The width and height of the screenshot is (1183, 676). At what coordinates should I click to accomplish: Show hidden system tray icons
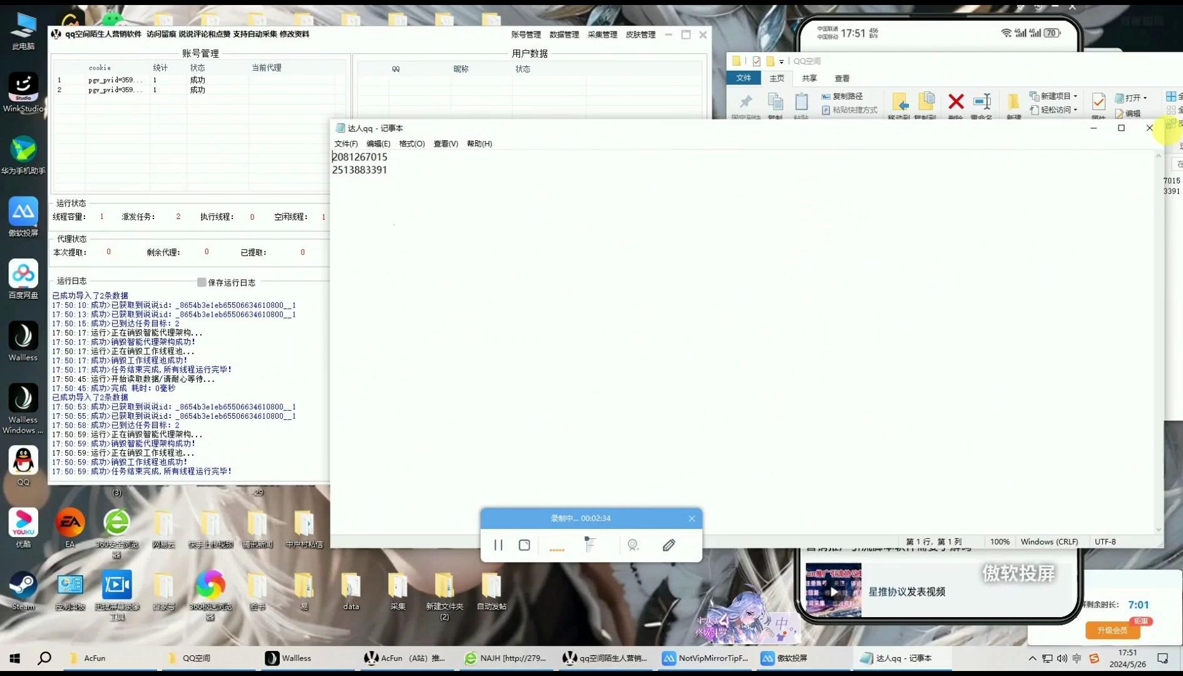[1032, 658]
